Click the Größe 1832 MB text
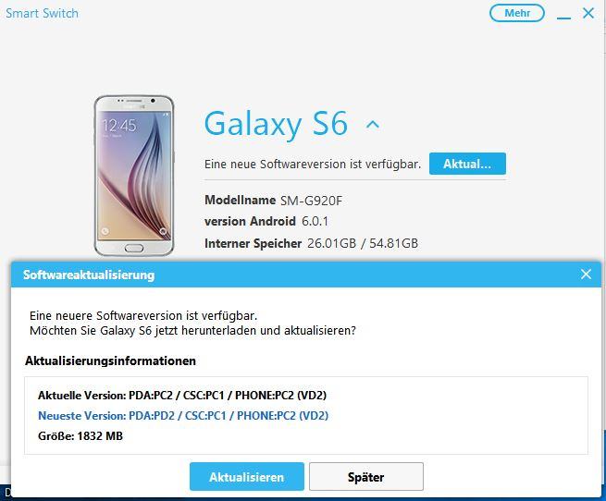 pos(80,436)
